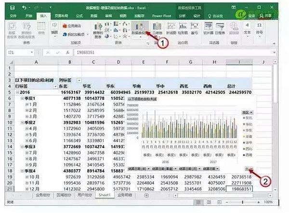This screenshot has height=213, width=289.
Task: Click Recommended PivotTables (推荐的数据透视表) icon
Action: tap(26, 30)
